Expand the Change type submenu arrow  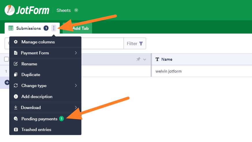(76, 86)
